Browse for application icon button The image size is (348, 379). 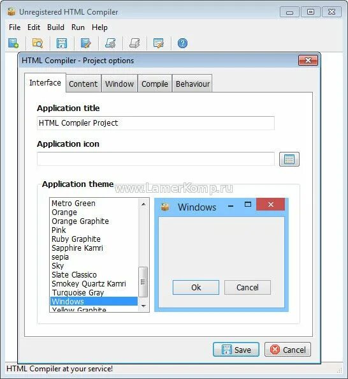tap(289, 159)
